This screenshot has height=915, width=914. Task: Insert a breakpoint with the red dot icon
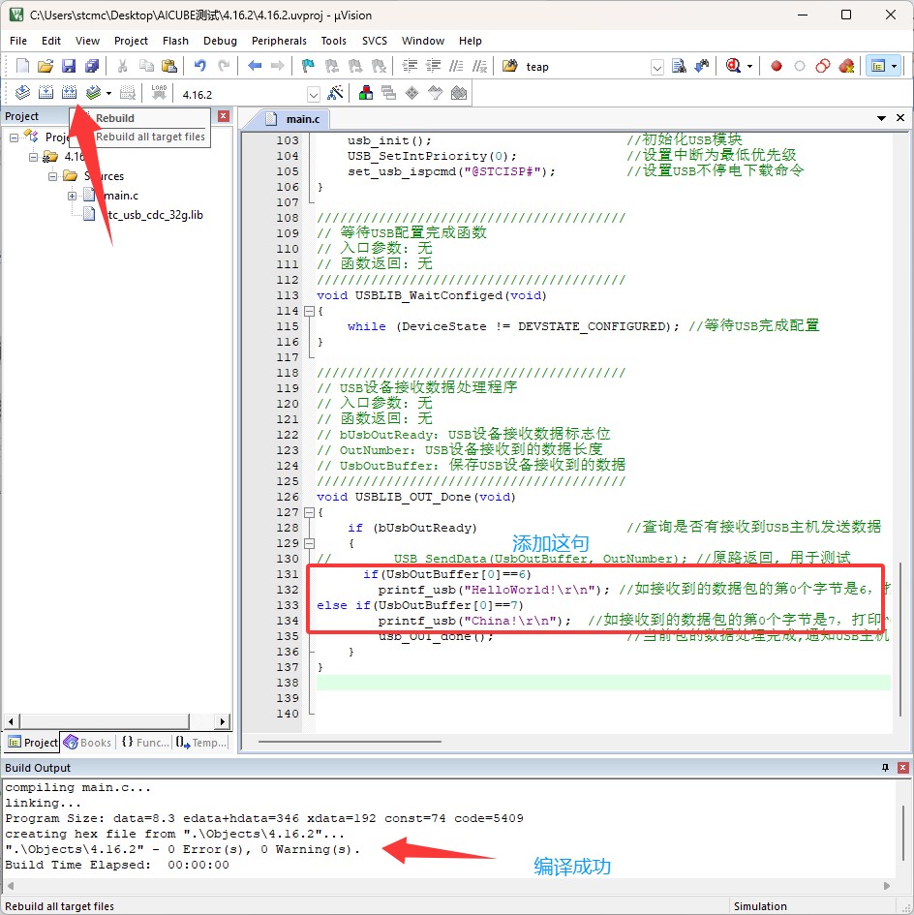coord(777,66)
